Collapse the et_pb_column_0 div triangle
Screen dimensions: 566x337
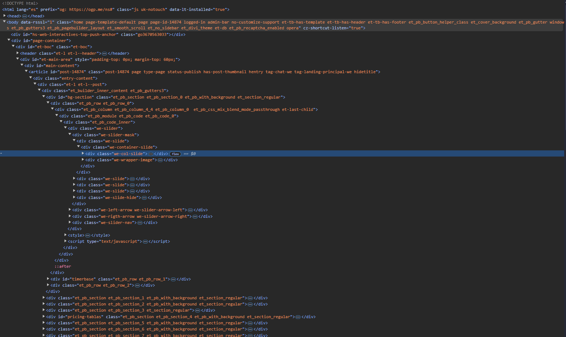(53, 109)
